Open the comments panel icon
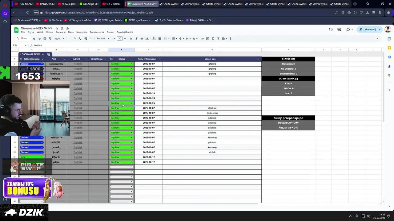394x221 pixels. point(339,29)
